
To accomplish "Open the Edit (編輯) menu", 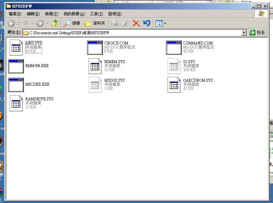I will point(33,14).
